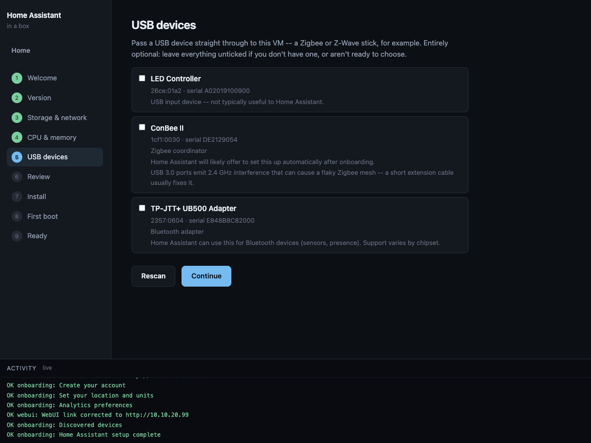
Task: Click the step 1 number badge
Action: 17,78
